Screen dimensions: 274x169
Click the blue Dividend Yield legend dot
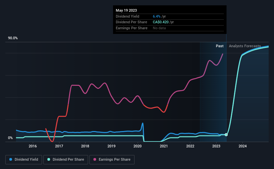(x=11, y=159)
